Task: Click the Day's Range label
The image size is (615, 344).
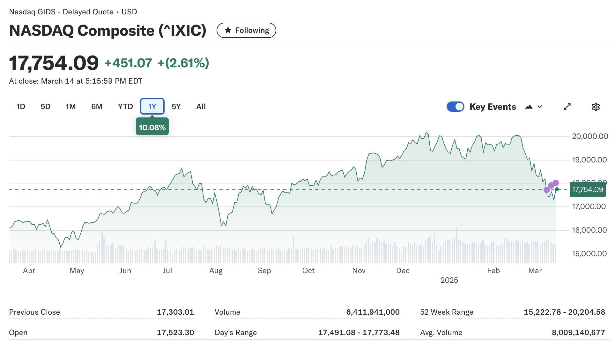Action: coord(236,333)
